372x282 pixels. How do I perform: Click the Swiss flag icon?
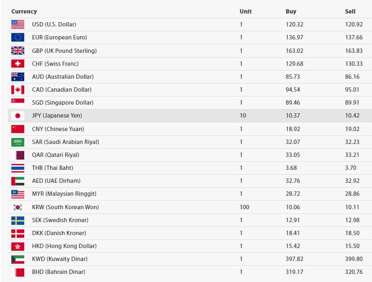18,64
